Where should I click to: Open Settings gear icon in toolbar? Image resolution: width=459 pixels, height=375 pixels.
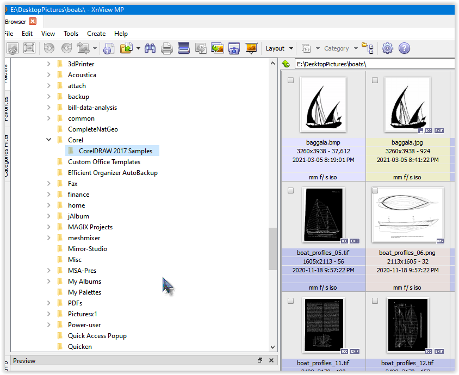pos(387,48)
